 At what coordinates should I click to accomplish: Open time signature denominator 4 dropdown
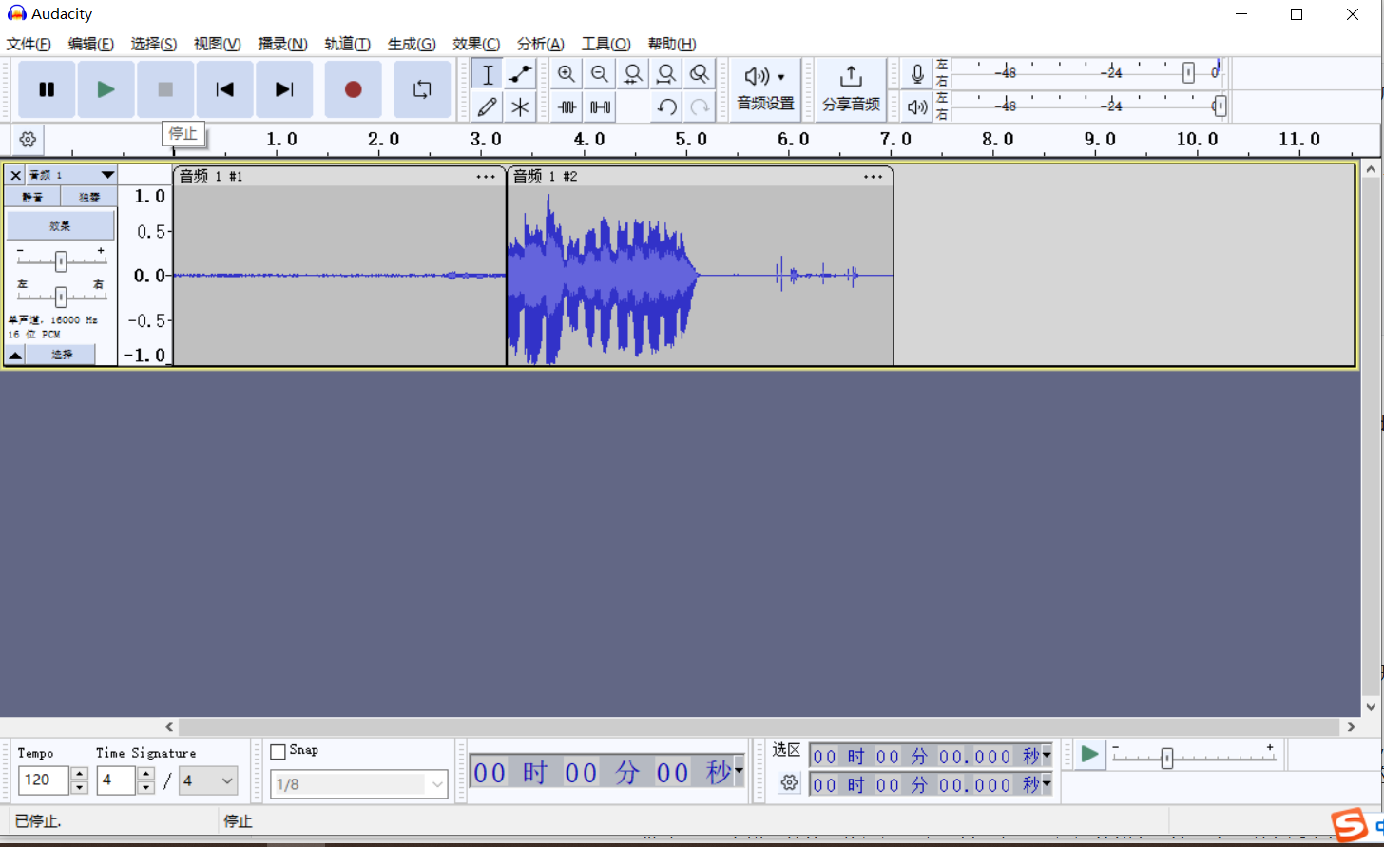point(208,780)
